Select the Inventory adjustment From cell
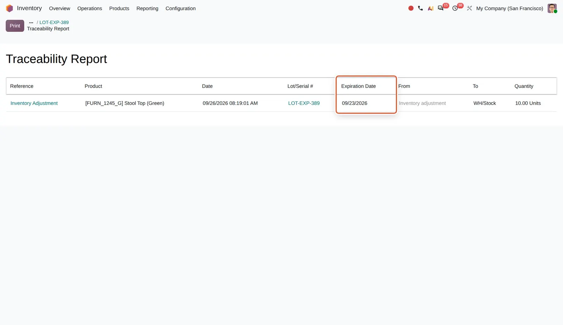 [422, 103]
